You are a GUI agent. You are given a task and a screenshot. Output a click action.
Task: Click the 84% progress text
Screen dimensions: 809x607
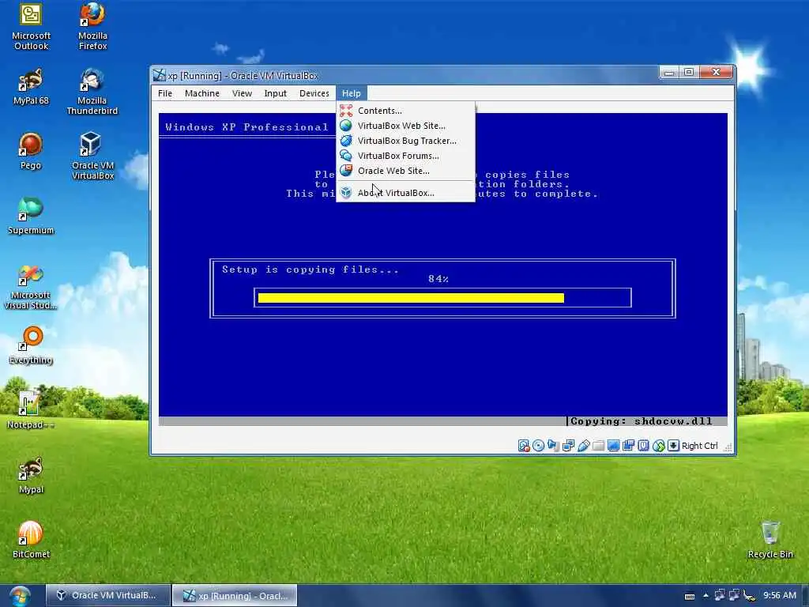(x=438, y=279)
